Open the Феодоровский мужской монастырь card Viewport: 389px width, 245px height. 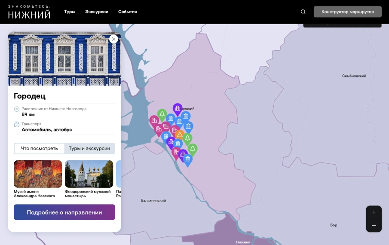[x=89, y=174]
